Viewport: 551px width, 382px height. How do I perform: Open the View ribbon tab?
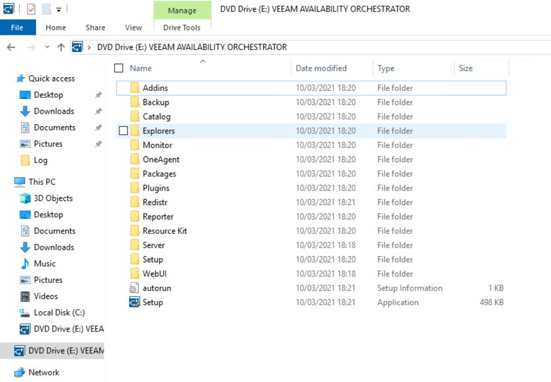tap(133, 27)
